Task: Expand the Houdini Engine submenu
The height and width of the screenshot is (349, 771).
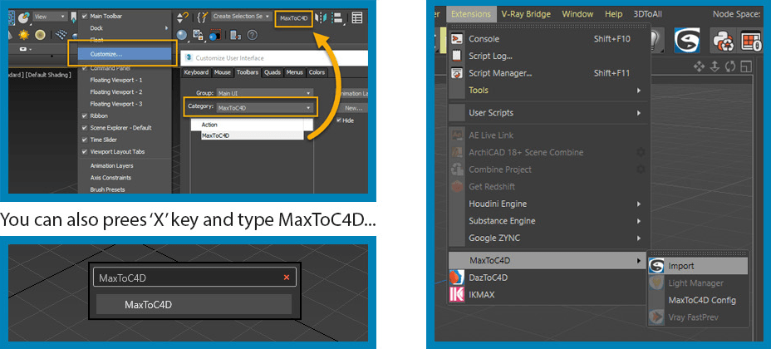Action: (x=548, y=204)
